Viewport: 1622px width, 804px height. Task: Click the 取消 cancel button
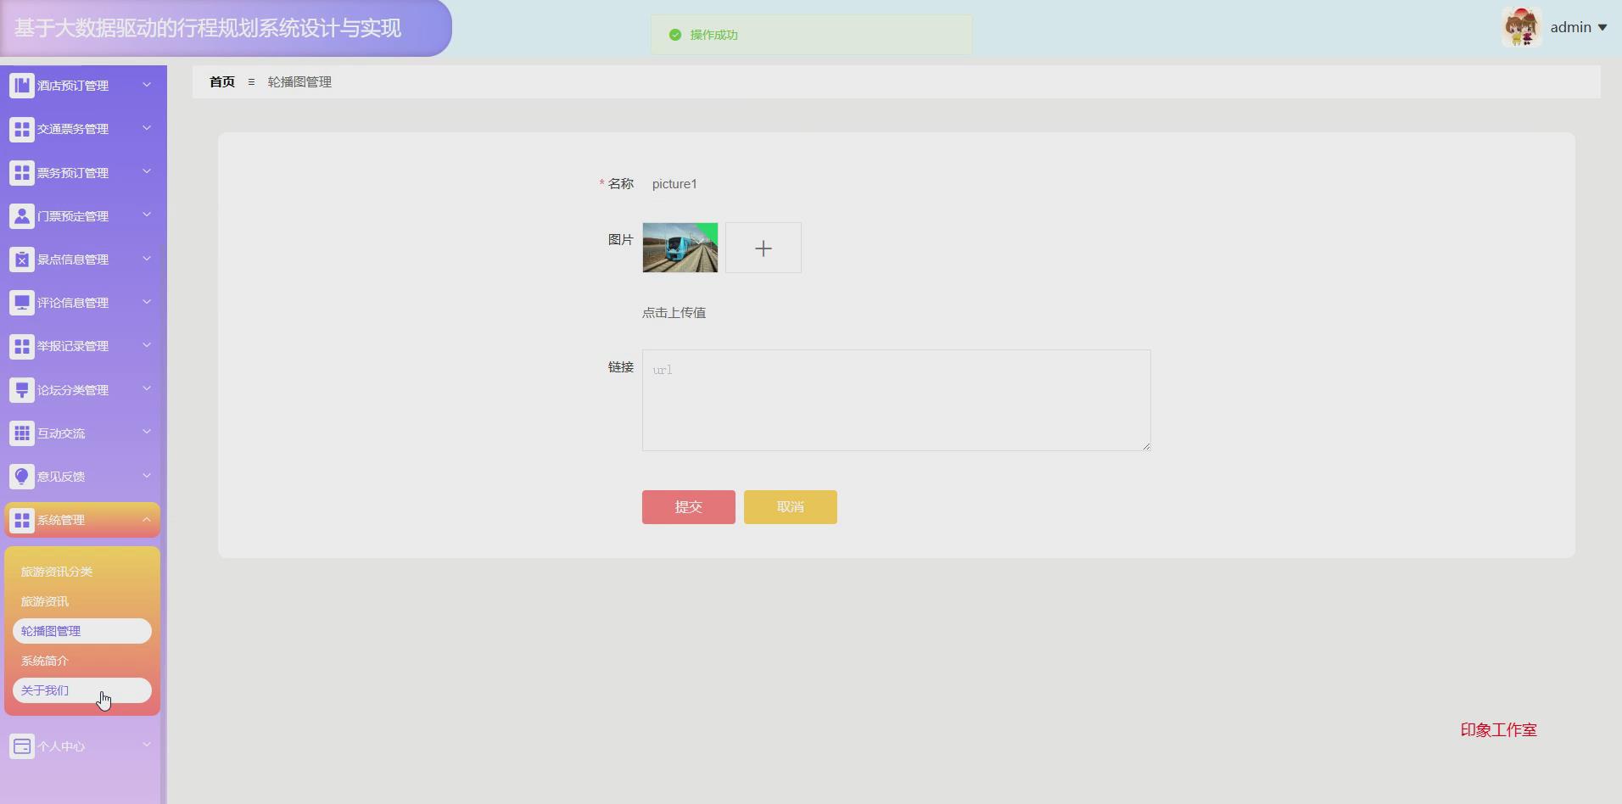(x=790, y=506)
